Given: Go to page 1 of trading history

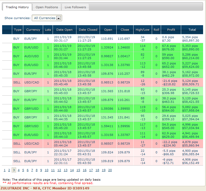Looking at the screenshot, I should point(4,170).
